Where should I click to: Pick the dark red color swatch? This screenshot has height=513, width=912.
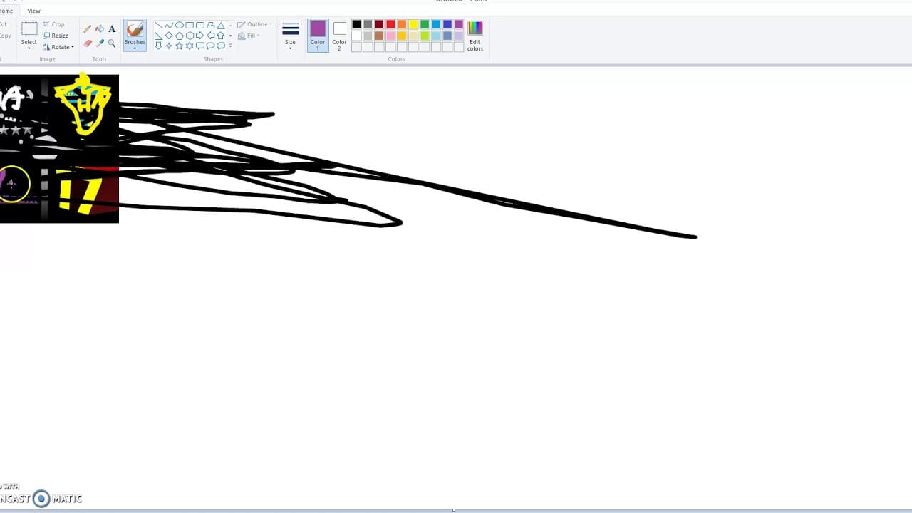pos(379,24)
